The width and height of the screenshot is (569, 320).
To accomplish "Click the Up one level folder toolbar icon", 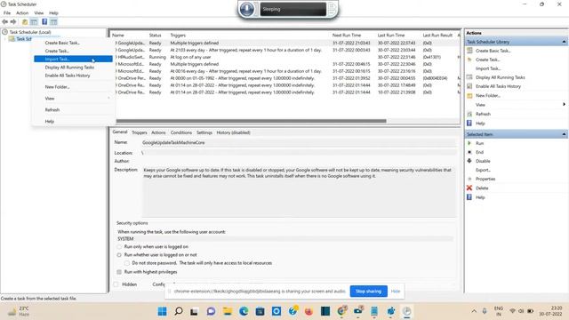I will 25,22.
